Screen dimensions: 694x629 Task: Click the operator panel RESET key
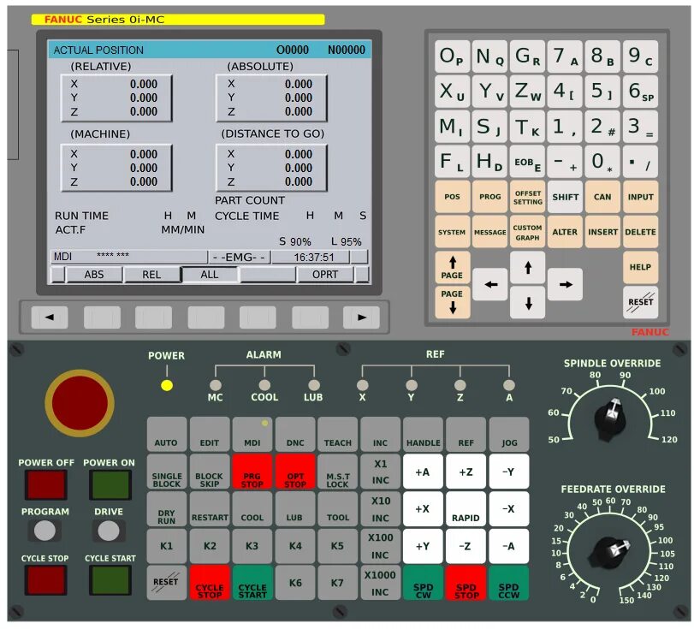point(166,583)
